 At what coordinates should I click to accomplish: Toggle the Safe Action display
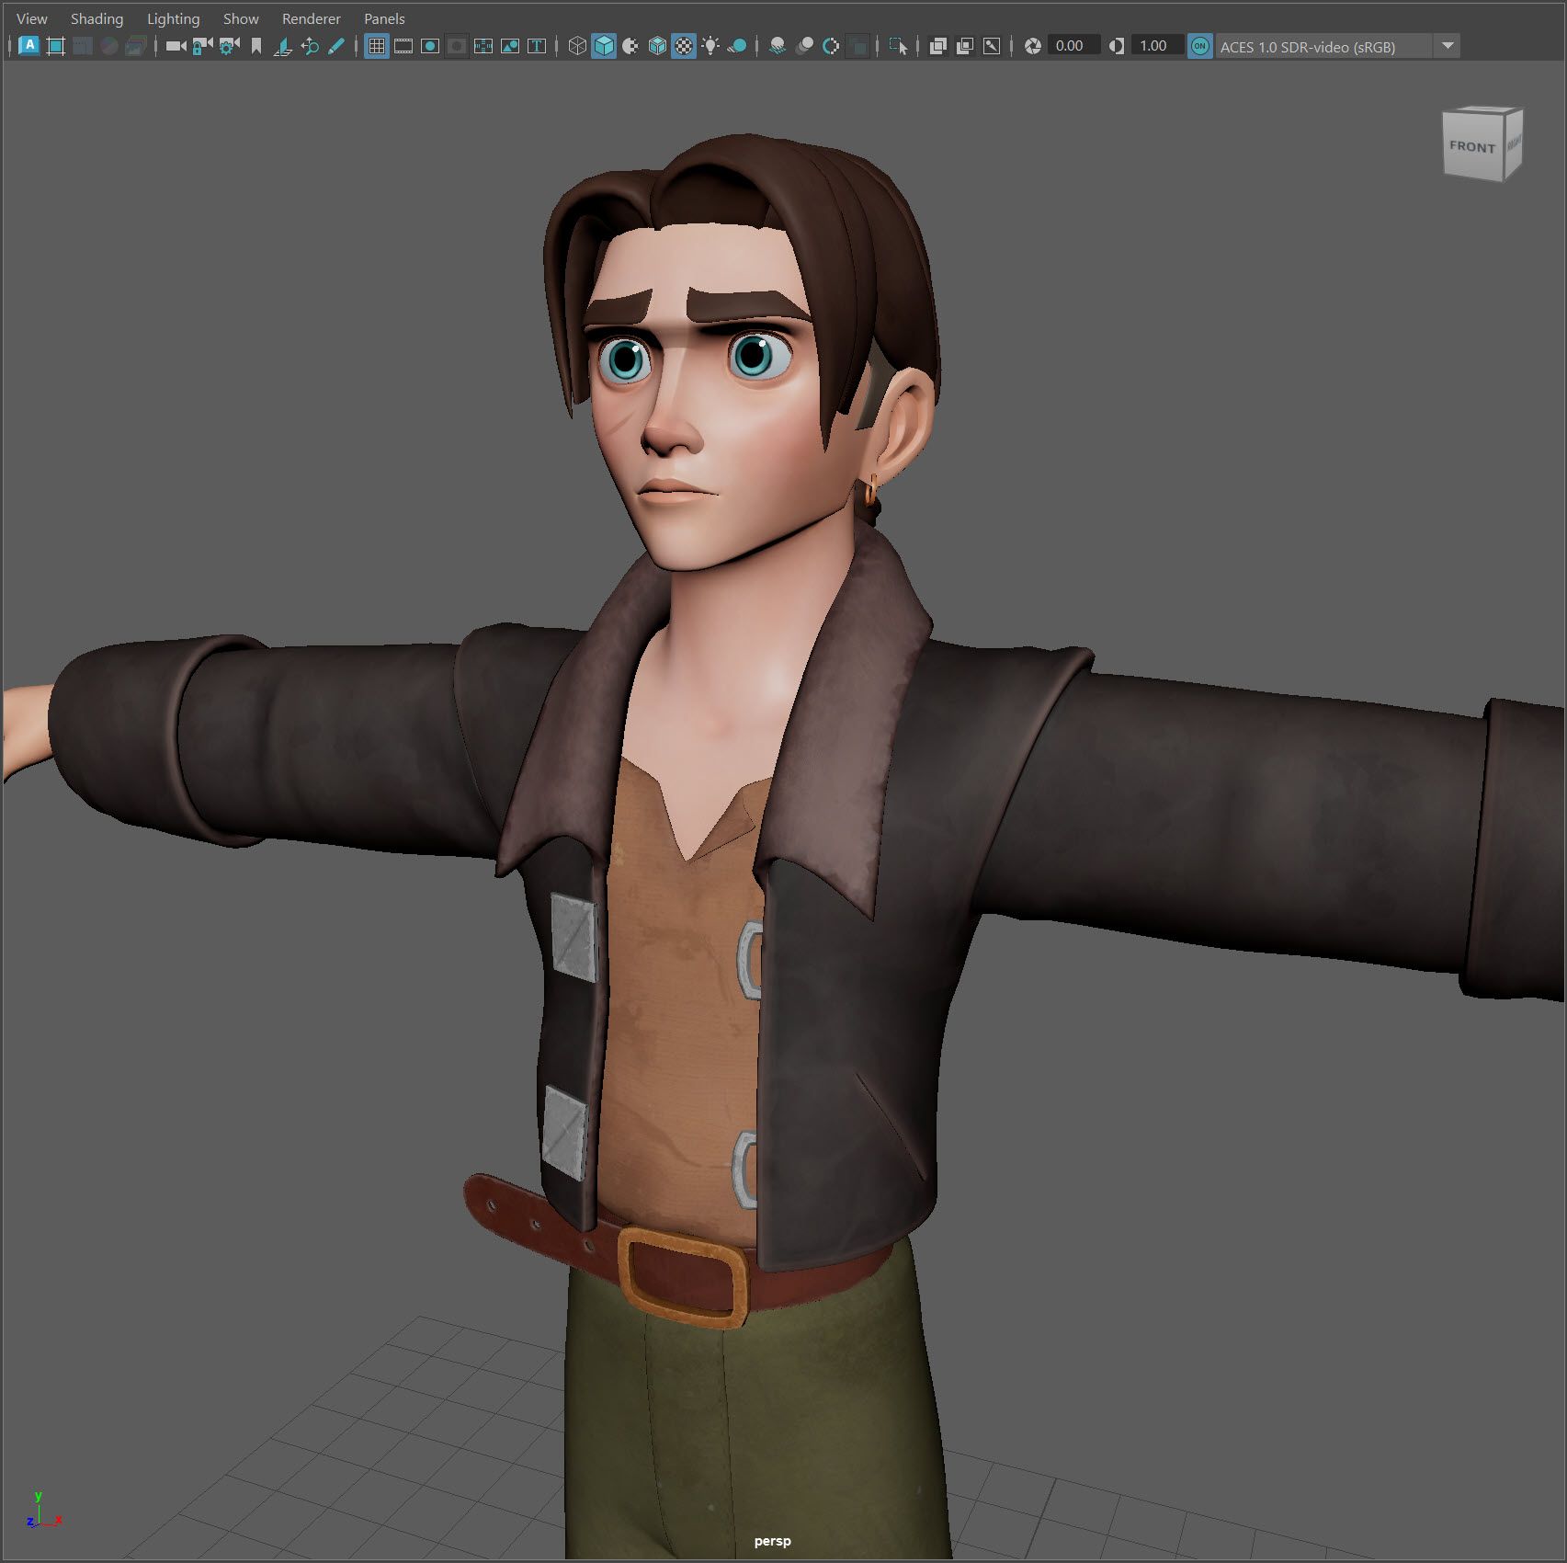point(510,45)
